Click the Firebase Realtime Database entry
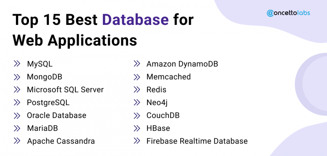This screenshot has width=327, height=156. [197, 141]
